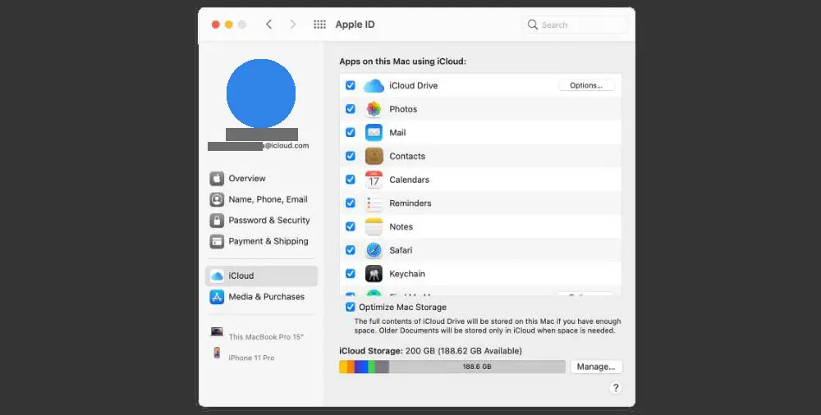Screen dimensions: 821x415
Task: Click the iPhone 11 Pro device icon
Action: pos(217,353)
